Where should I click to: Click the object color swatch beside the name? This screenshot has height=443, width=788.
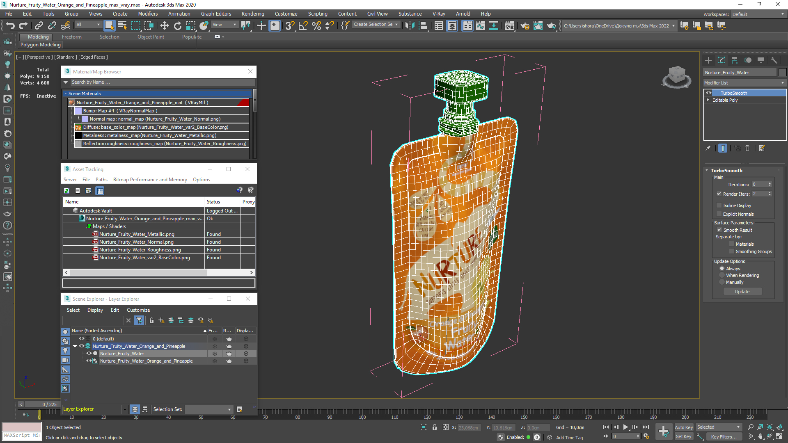click(x=783, y=73)
